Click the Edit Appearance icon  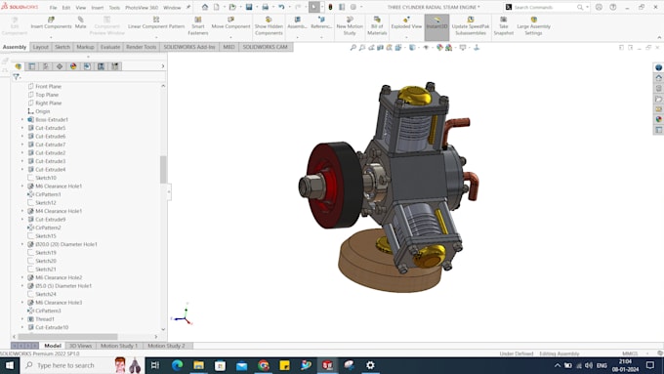(439, 48)
